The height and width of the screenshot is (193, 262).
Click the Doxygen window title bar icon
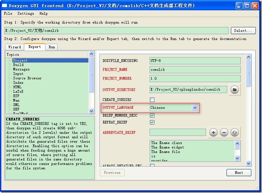[x=4, y=5]
